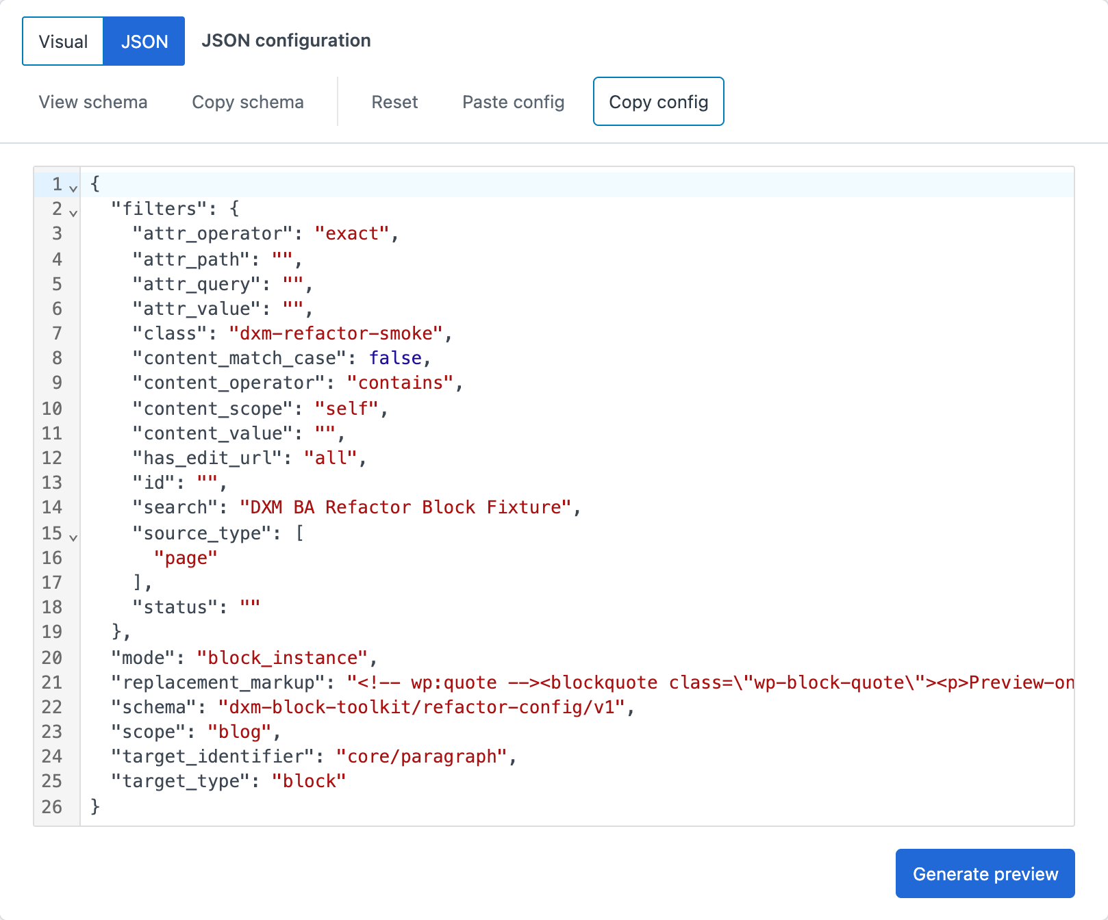Click the "dxm-refactor-smoke" class value

pos(336,333)
